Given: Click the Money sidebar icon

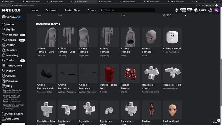Looking at the screenshot, I should click(x=4, y=70).
